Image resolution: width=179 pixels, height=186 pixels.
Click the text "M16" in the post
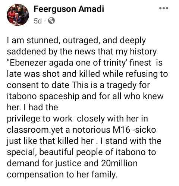tap(121, 130)
